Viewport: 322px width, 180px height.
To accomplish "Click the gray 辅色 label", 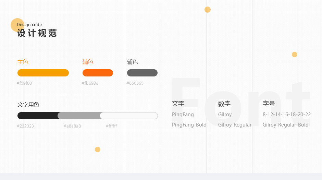I will tap(132, 62).
